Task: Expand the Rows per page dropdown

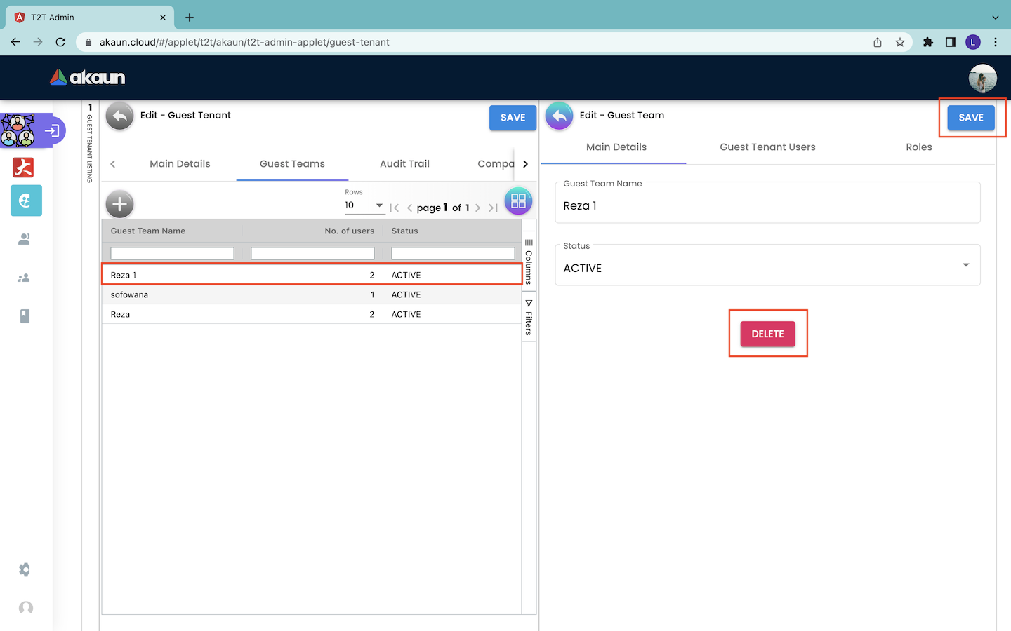Action: 364,205
